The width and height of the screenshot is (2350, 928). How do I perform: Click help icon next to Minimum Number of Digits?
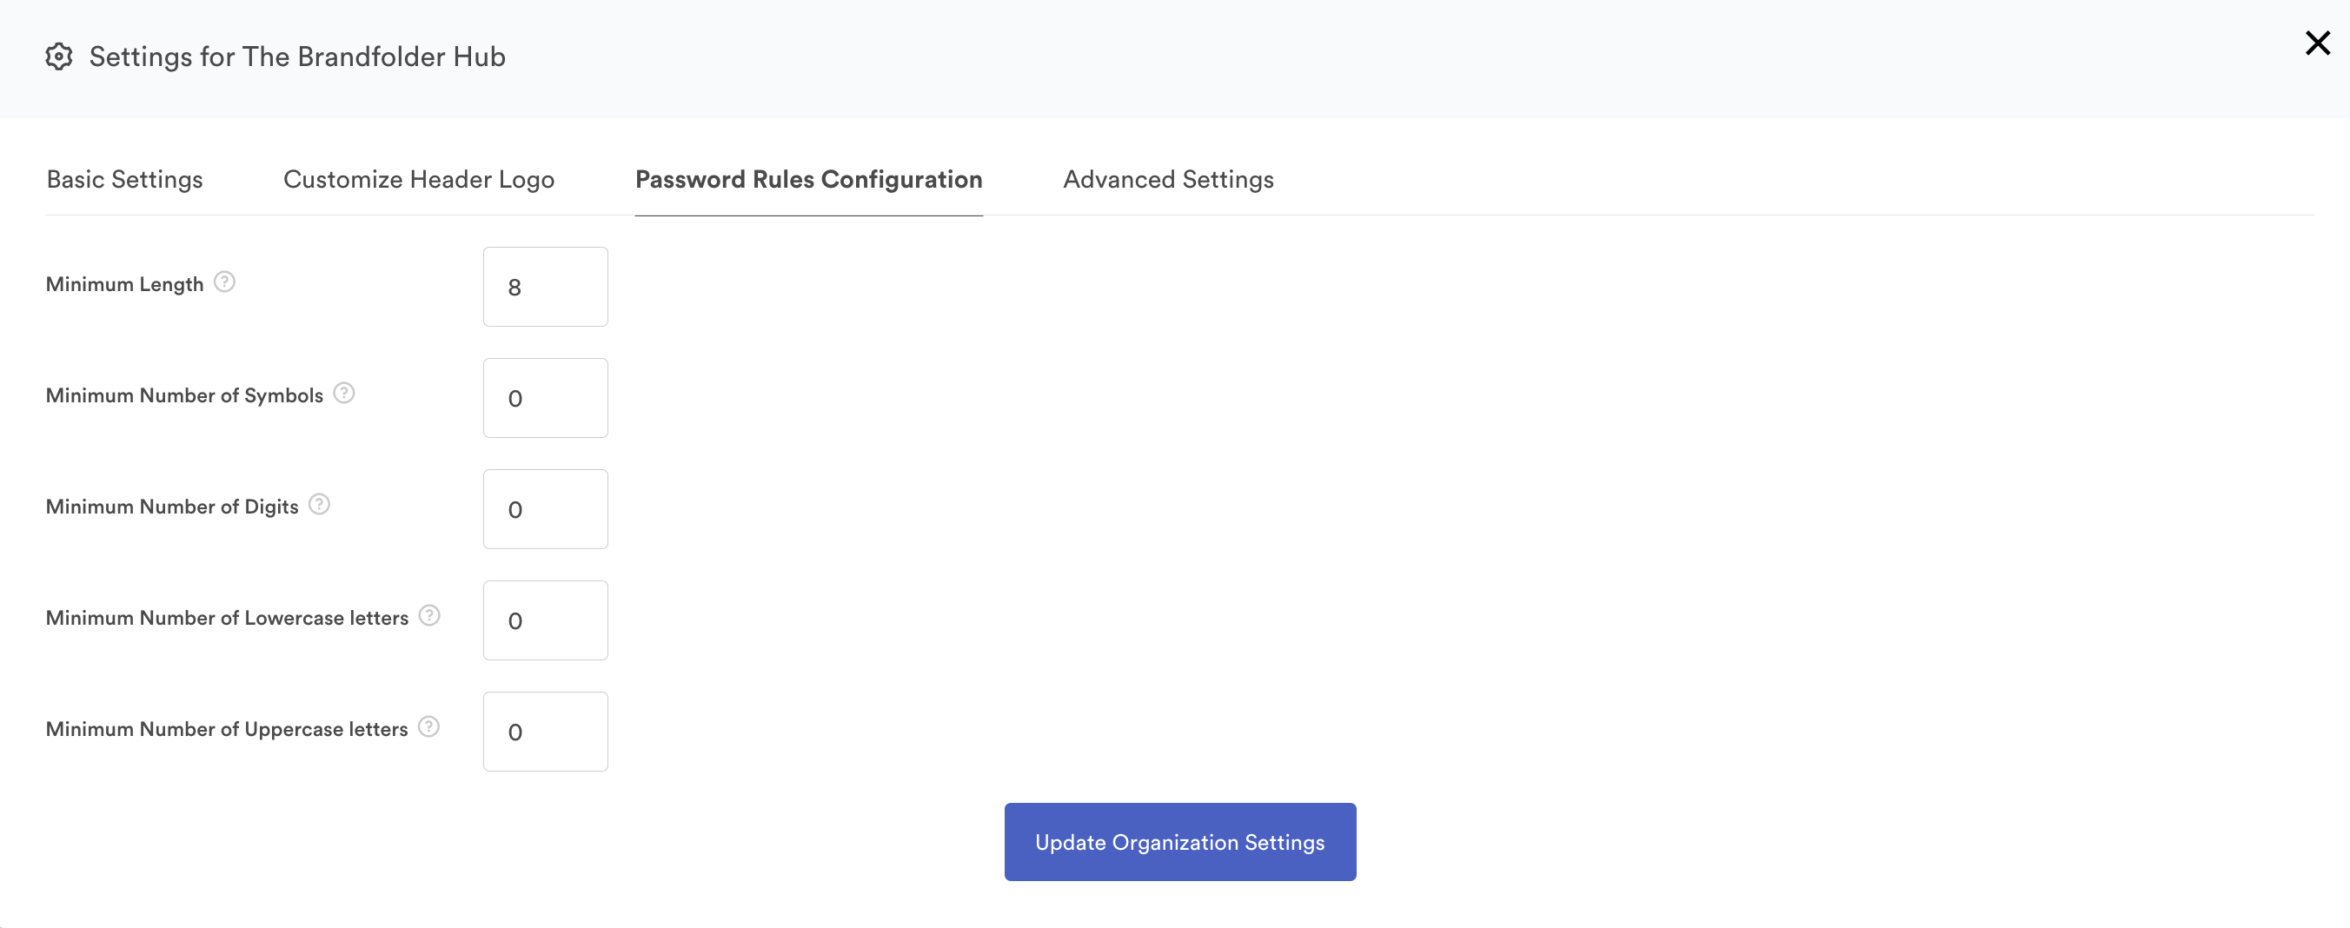coord(318,505)
